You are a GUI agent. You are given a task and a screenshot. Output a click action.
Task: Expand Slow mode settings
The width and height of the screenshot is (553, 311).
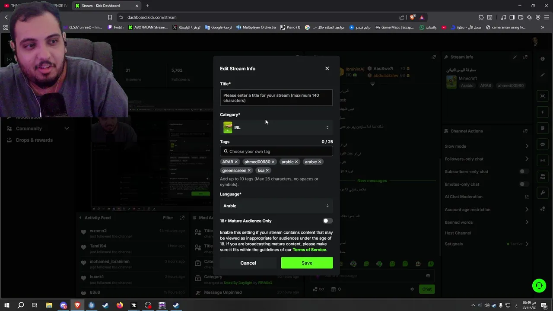527,146
